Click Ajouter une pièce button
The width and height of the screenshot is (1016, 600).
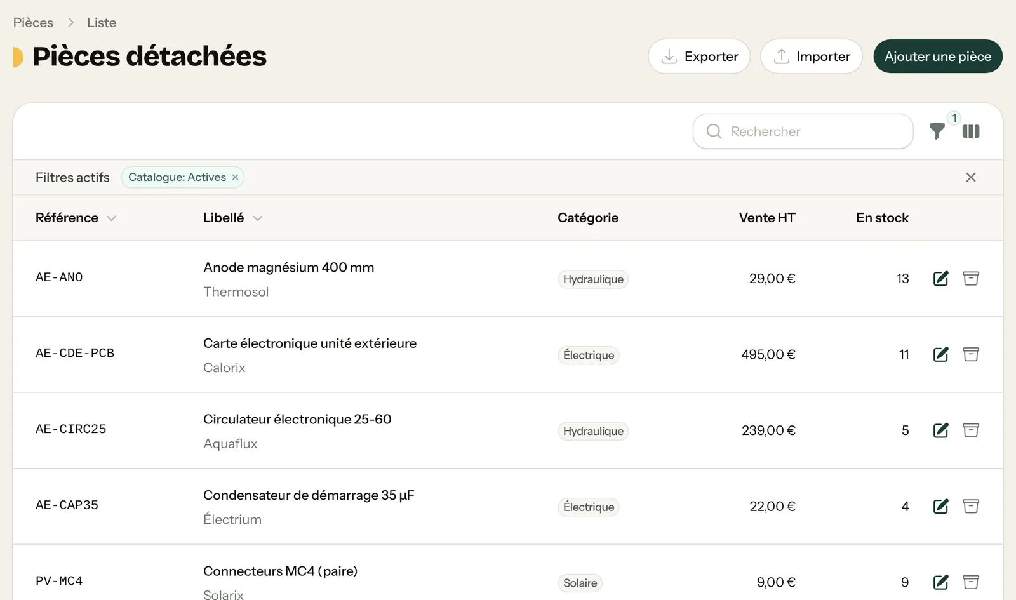(938, 57)
